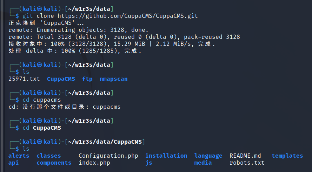
Task: Click the '~/w1r3s/data/CuppaCMS' prompt path
Action: coord(105,142)
